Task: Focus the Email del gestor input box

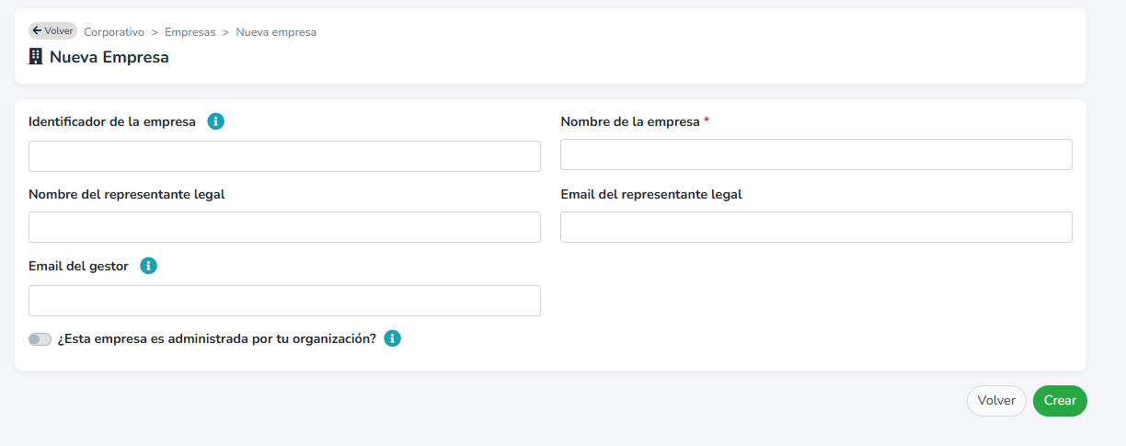Action: [284, 301]
